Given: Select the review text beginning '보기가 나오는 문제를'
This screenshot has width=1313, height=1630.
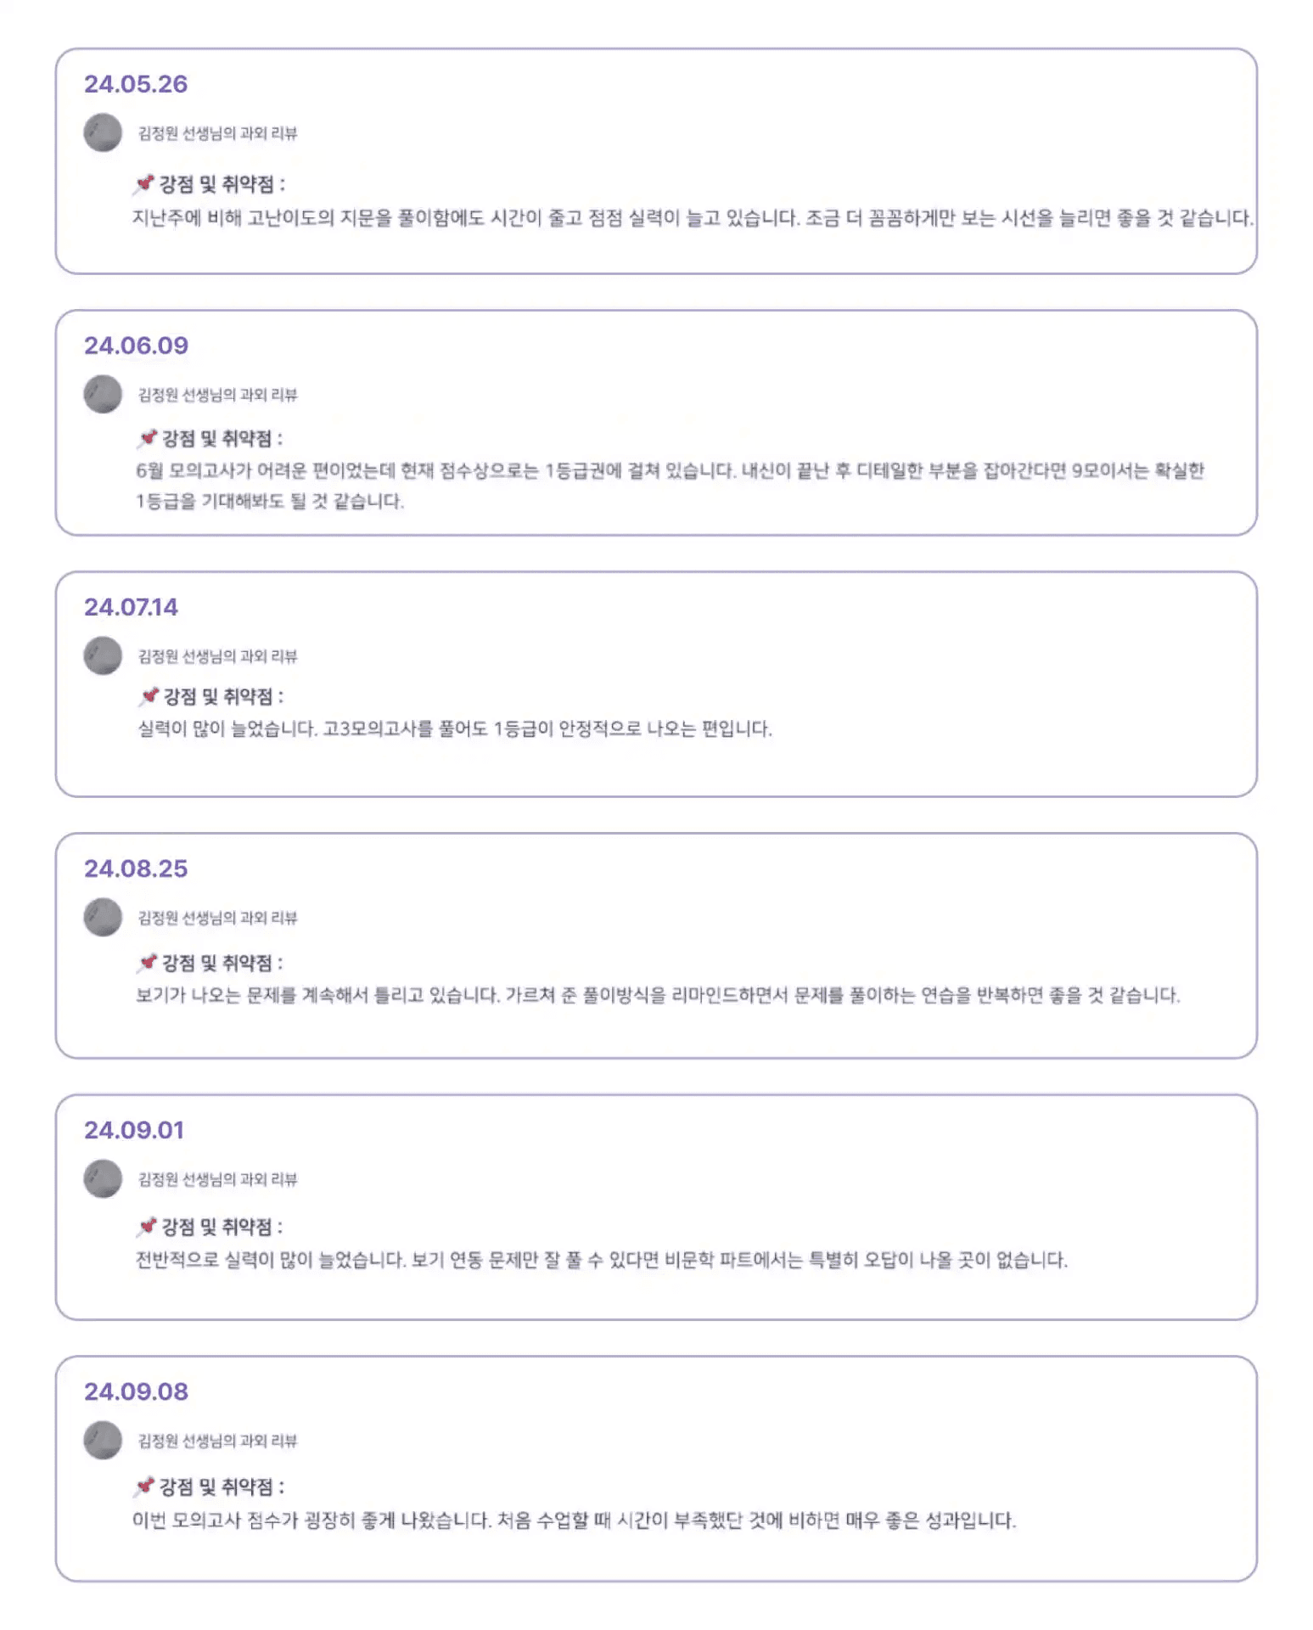Looking at the screenshot, I should pos(658,995).
